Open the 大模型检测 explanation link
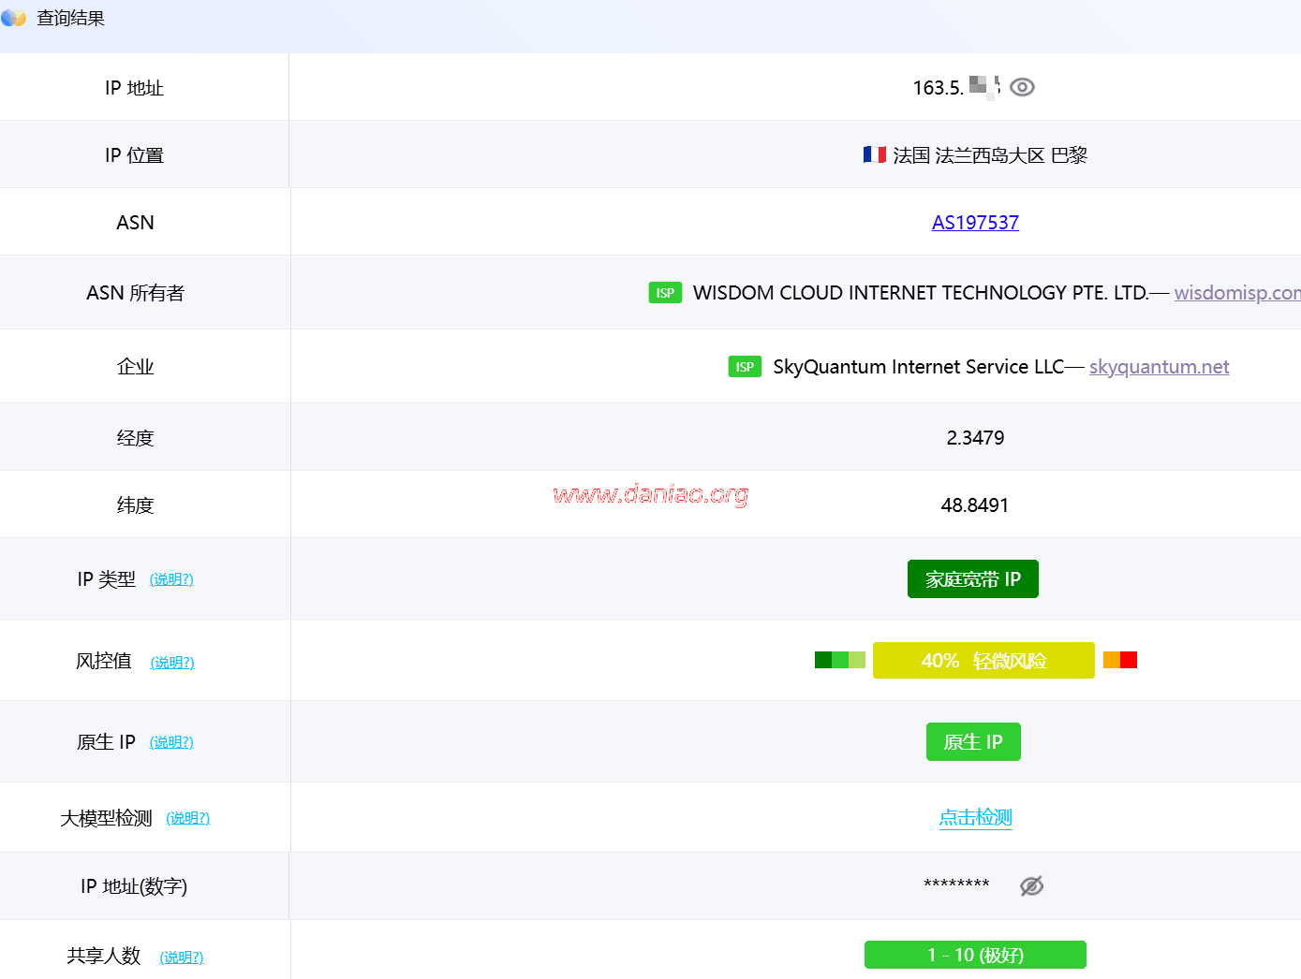The height and width of the screenshot is (979, 1301). pyautogui.click(x=188, y=818)
